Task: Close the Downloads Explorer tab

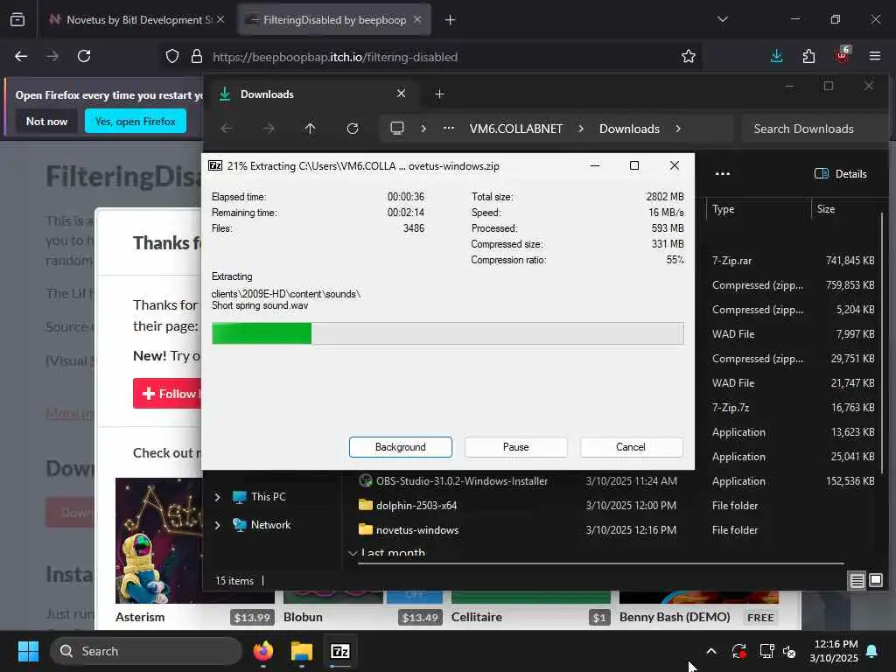Action: click(401, 93)
